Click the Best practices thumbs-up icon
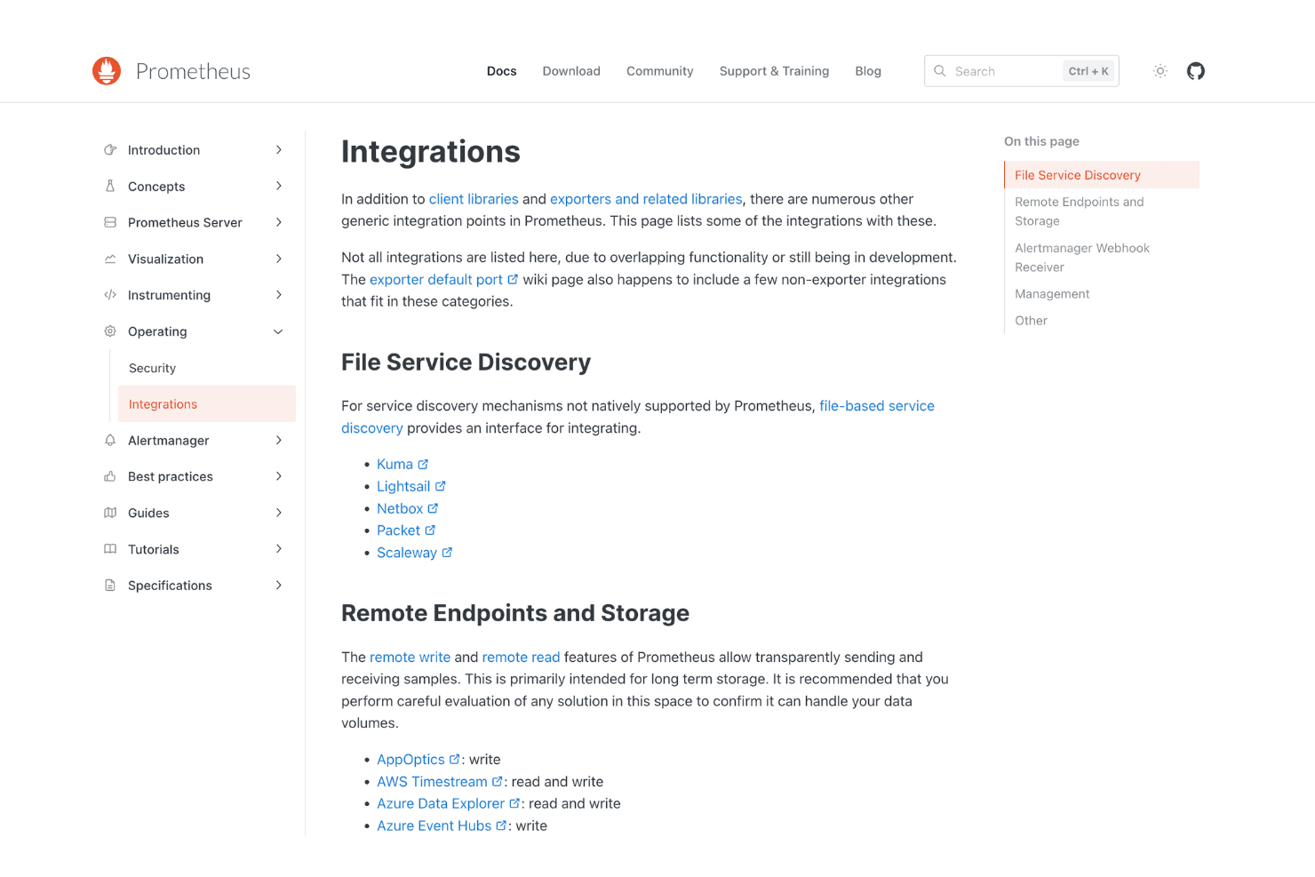This screenshot has height=877, width=1315. point(110,477)
